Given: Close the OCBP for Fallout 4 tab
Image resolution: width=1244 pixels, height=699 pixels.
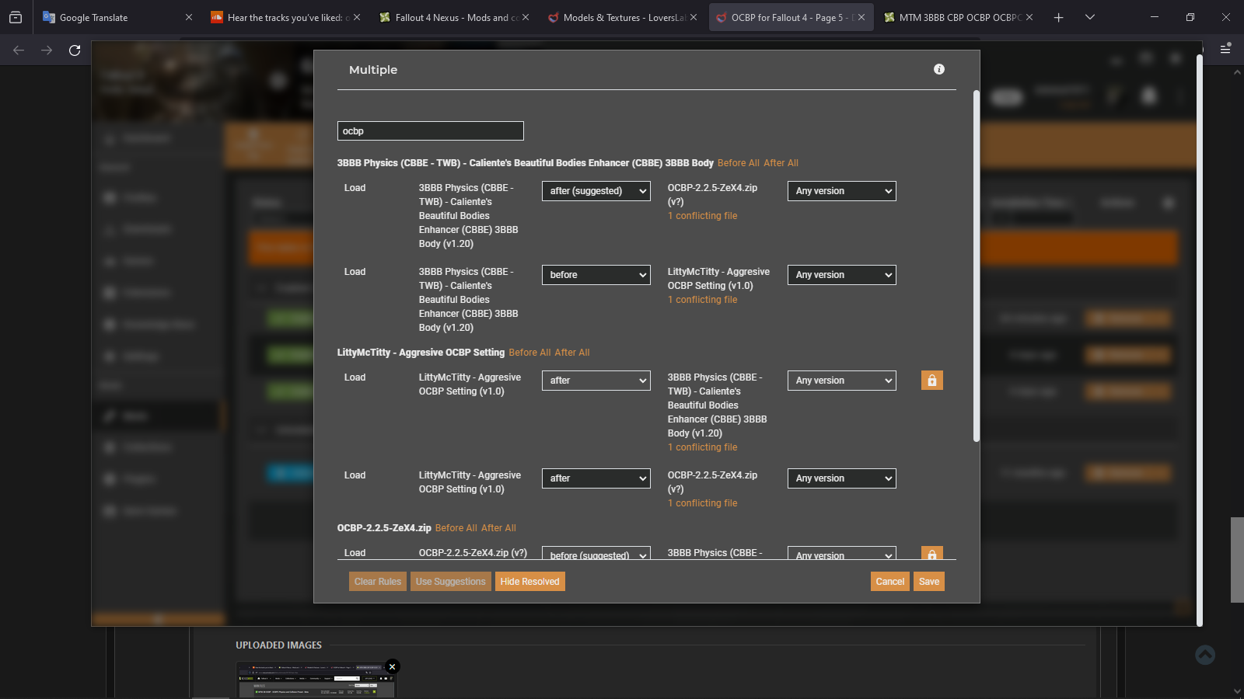Looking at the screenshot, I should pyautogui.click(x=861, y=17).
